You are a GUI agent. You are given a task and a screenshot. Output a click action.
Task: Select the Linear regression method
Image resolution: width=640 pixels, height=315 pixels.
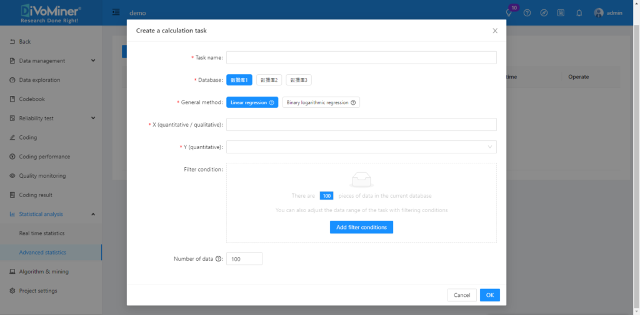click(252, 102)
